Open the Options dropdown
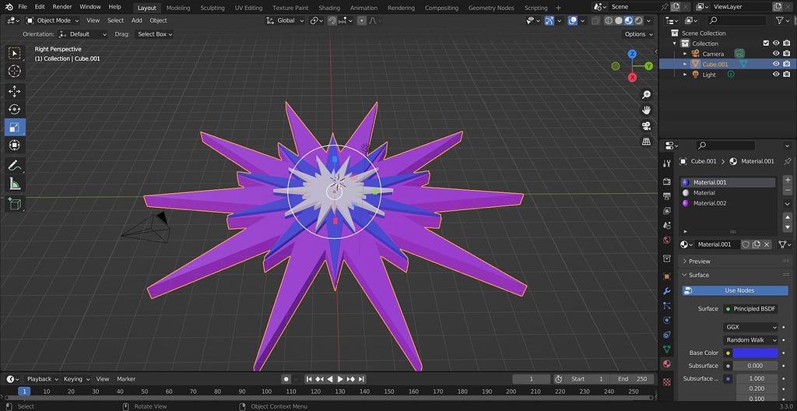797x411 pixels. coord(638,34)
